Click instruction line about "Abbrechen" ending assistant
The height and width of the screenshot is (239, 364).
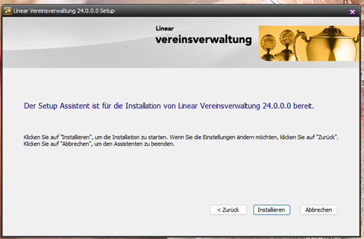(x=99, y=144)
